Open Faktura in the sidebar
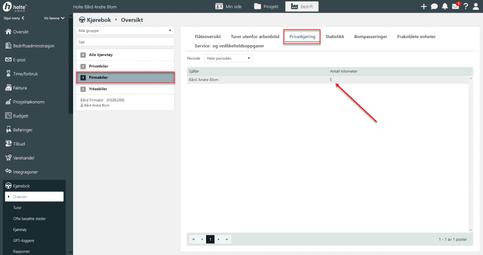 (x=20, y=88)
